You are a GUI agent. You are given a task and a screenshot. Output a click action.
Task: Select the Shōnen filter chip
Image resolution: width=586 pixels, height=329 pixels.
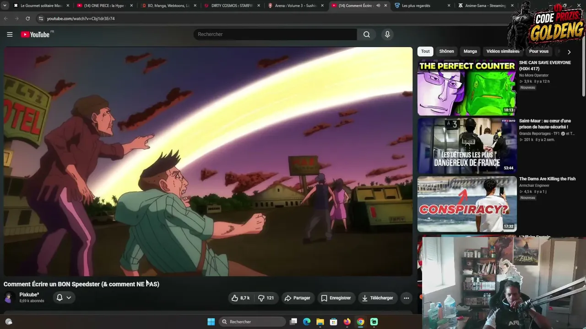coord(446,51)
